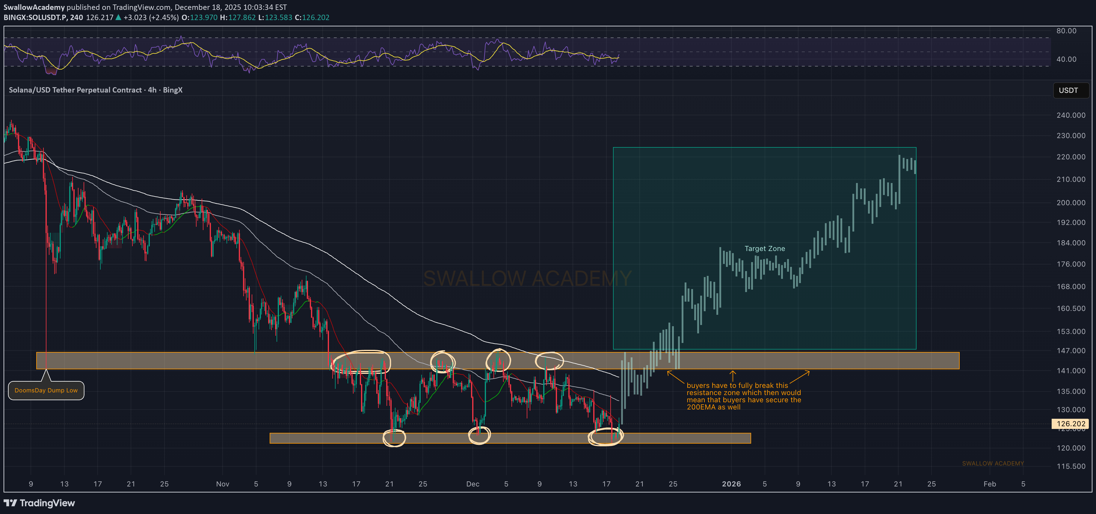The height and width of the screenshot is (514, 1096).
Task: Click the Target Zone label
Action: [765, 249]
